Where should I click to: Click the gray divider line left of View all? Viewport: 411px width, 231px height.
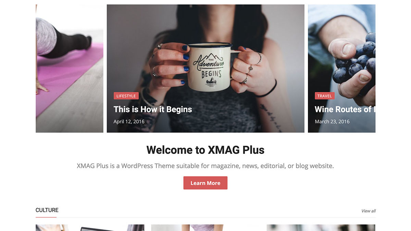216,217
